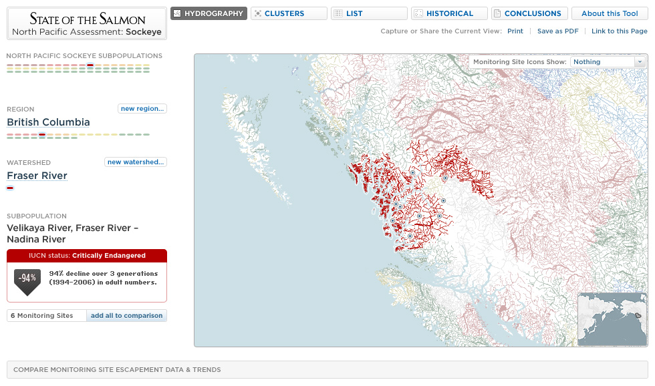Click the new region button

[142, 108]
